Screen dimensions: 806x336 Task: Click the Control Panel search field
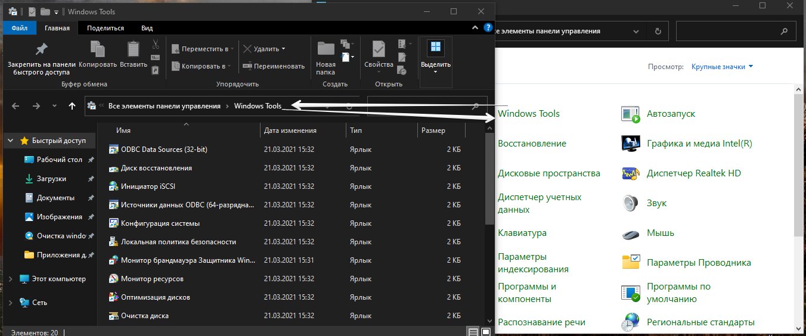pos(736,31)
